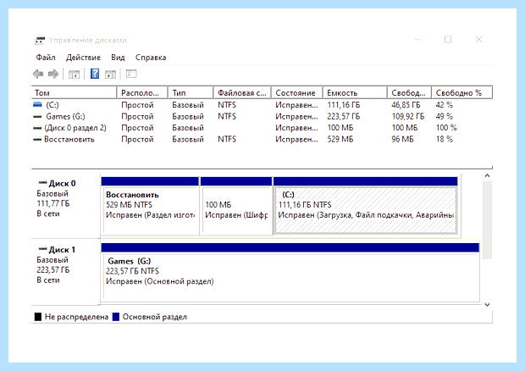Select the Восстановить volume row name
525x371 pixels.
pos(69,139)
